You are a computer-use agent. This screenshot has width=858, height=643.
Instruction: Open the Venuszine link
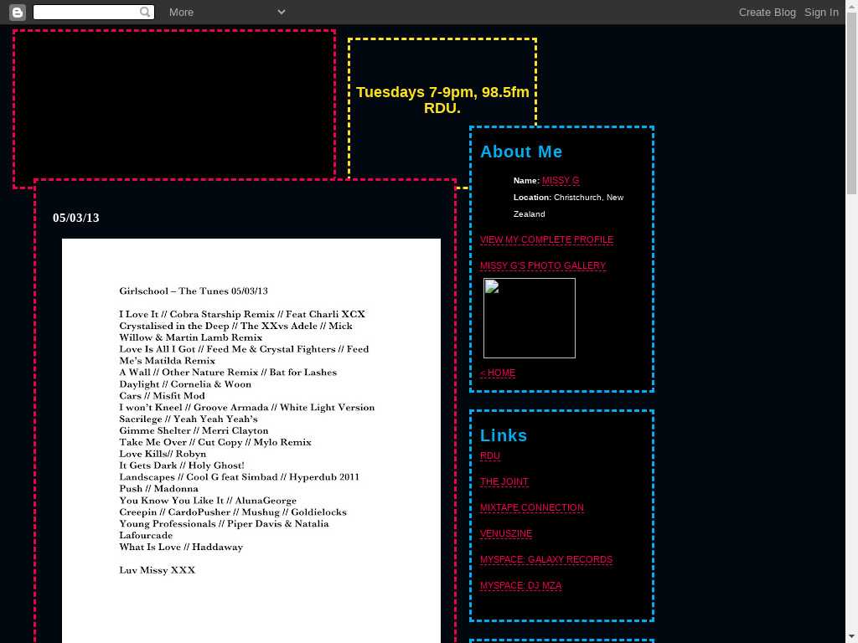[506, 534]
